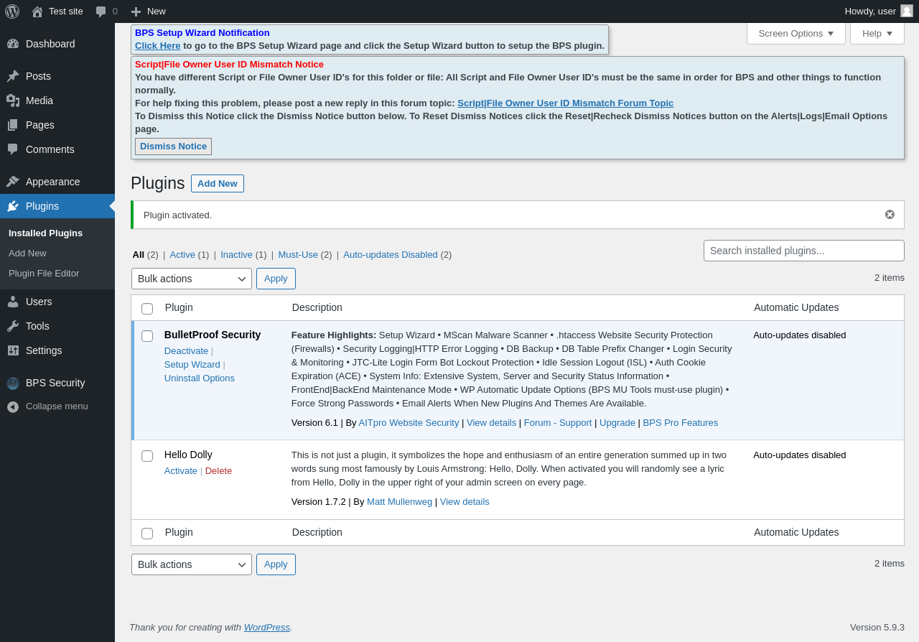919x642 pixels.
Task: Focus the Search installed plugins field
Action: (x=803, y=251)
